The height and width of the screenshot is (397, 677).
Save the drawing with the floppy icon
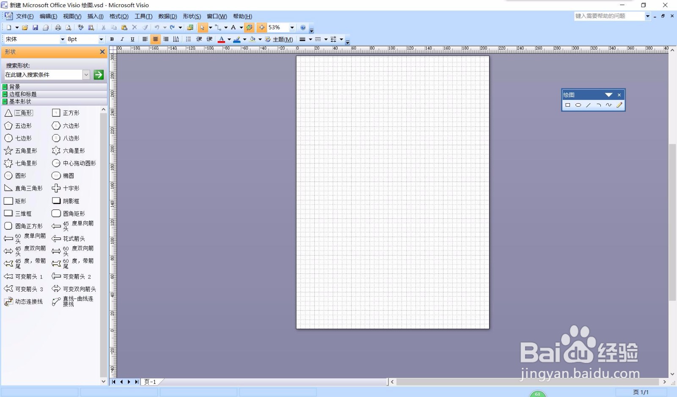pyautogui.click(x=35, y=28)
